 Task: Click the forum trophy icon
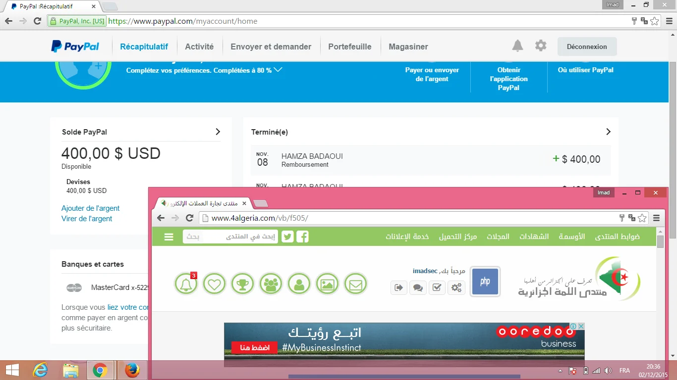[242, 284]
